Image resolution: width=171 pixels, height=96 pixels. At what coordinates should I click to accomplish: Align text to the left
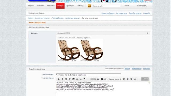pyautogui.click(x=124, y=79)
